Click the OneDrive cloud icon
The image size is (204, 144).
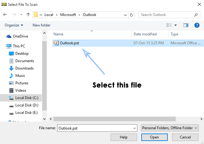click(9, 36)
